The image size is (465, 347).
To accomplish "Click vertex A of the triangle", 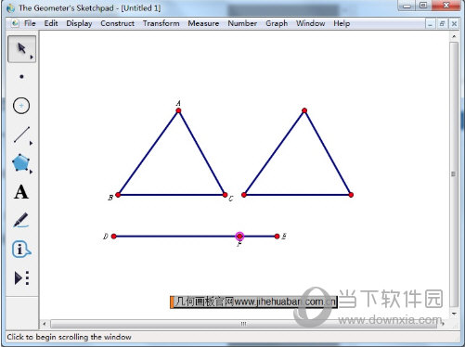I will click(x=178, y=110).
